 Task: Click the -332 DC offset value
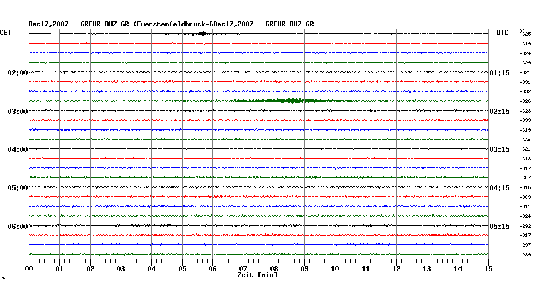525,92
